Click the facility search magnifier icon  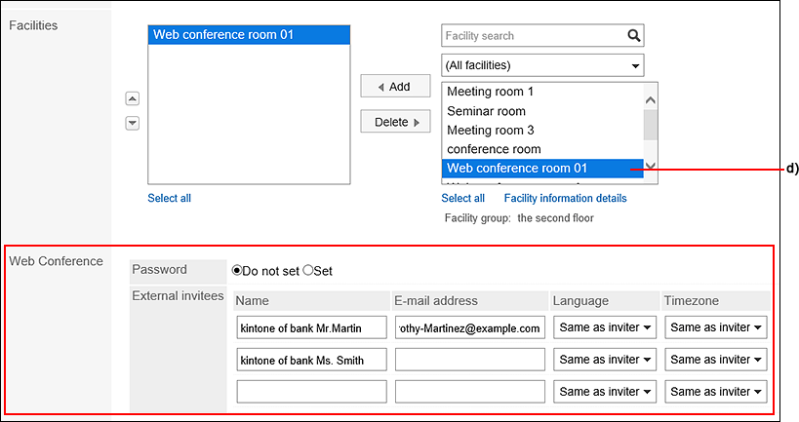point(633,36)
